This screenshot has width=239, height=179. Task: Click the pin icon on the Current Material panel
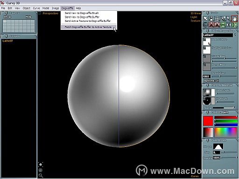[x=208, y=85]
